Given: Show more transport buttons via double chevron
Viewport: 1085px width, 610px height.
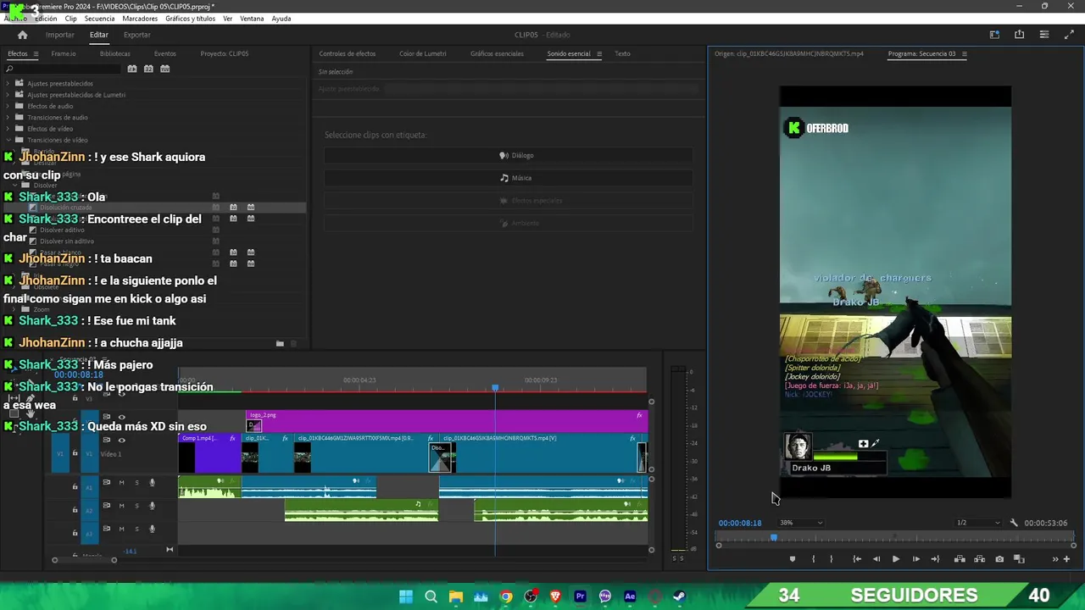Looking at the screenshot, I should (x=1055, y=559).
